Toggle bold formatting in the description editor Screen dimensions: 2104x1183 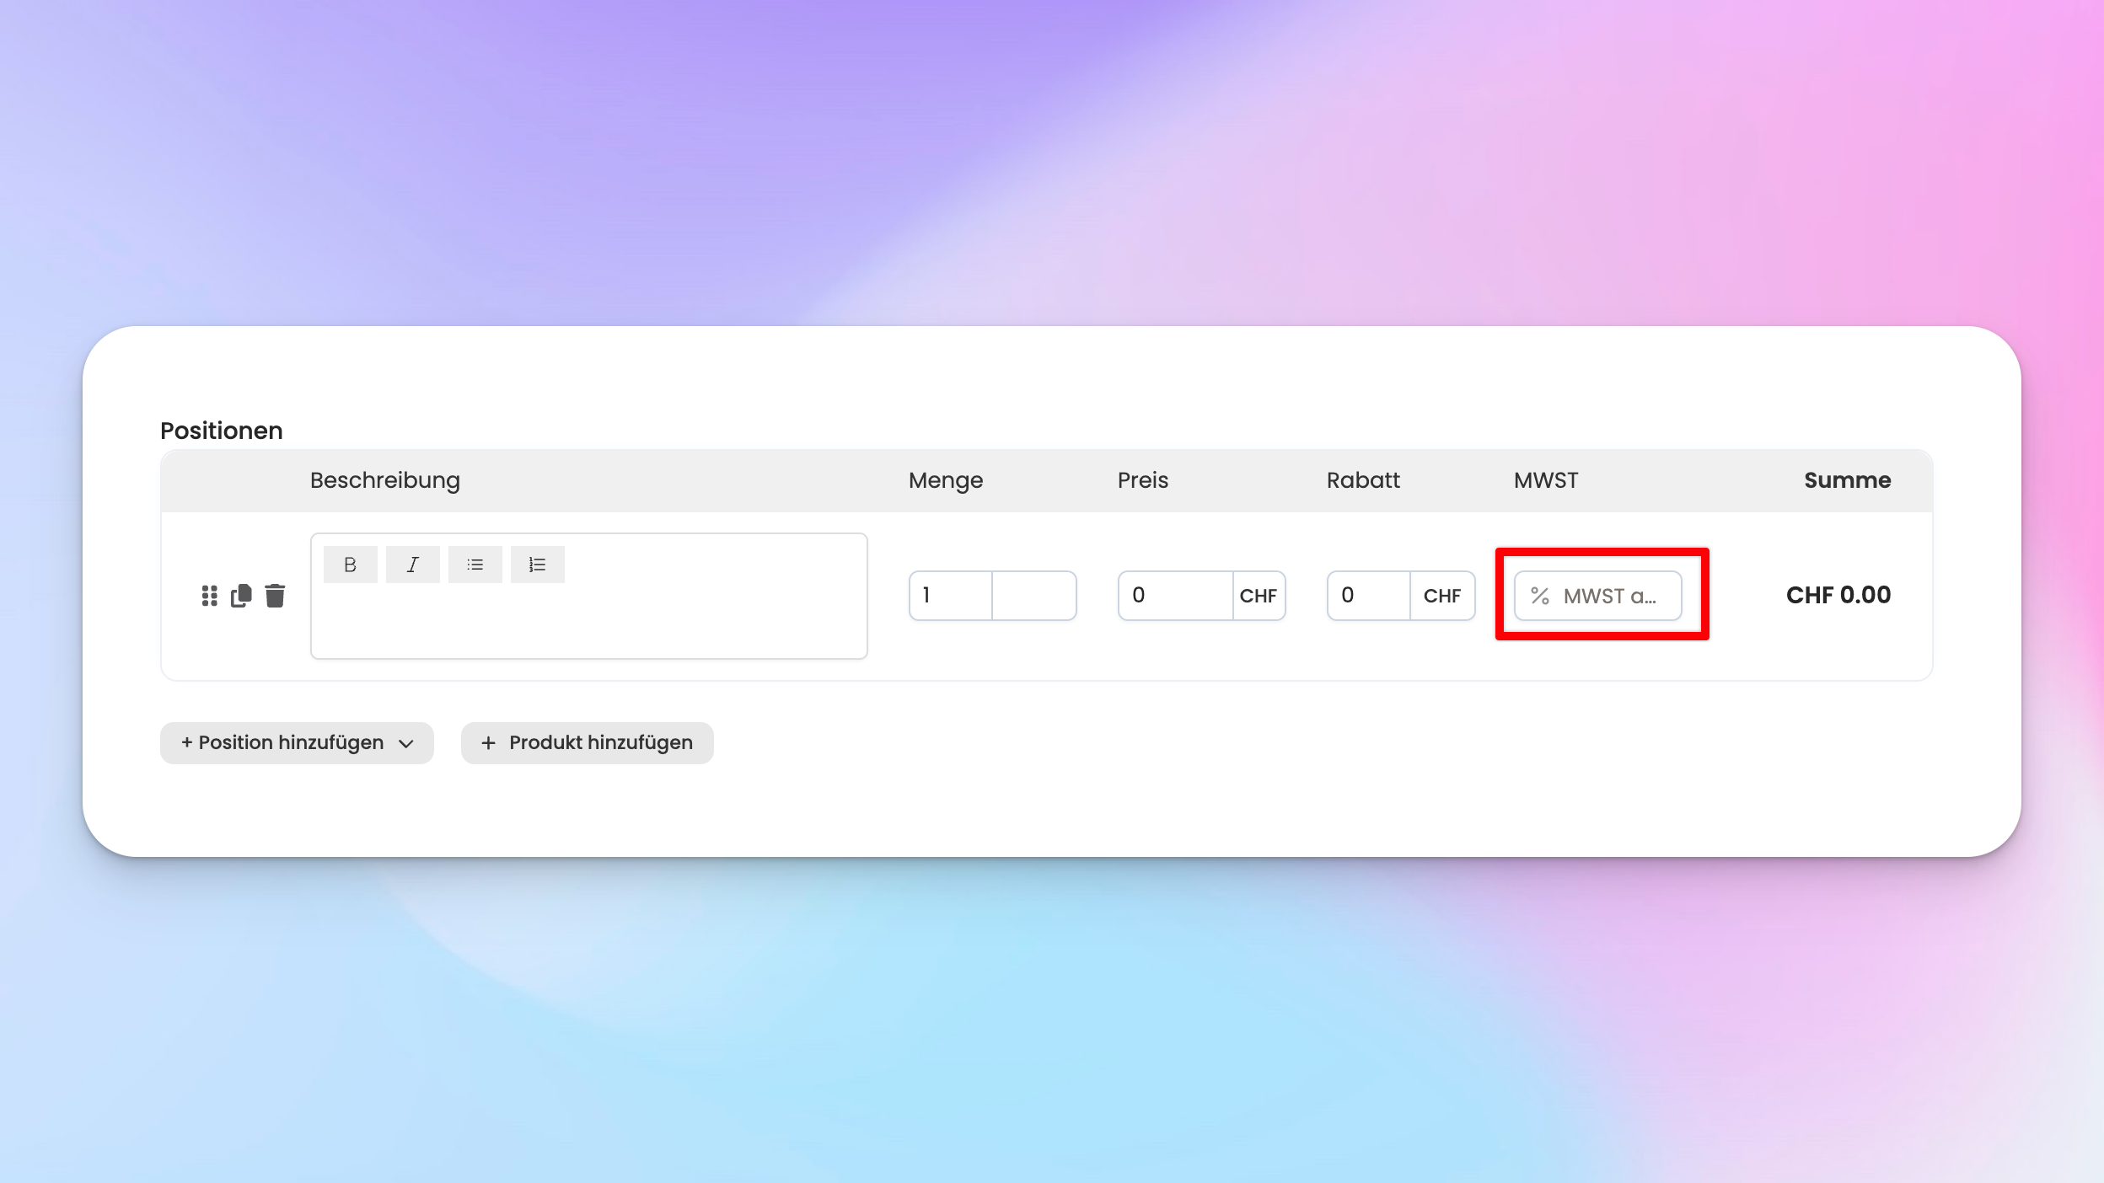350,565
